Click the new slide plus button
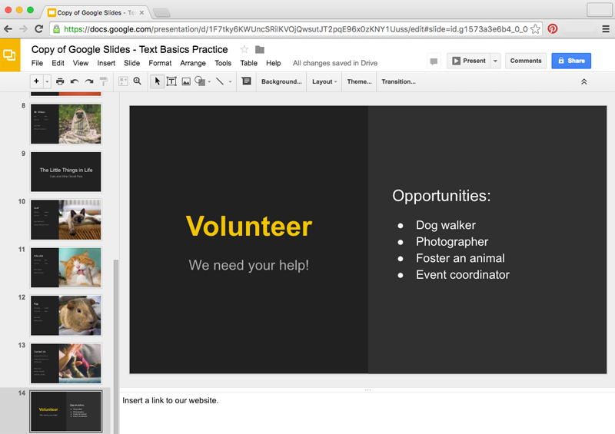 (x=36, y=81)
